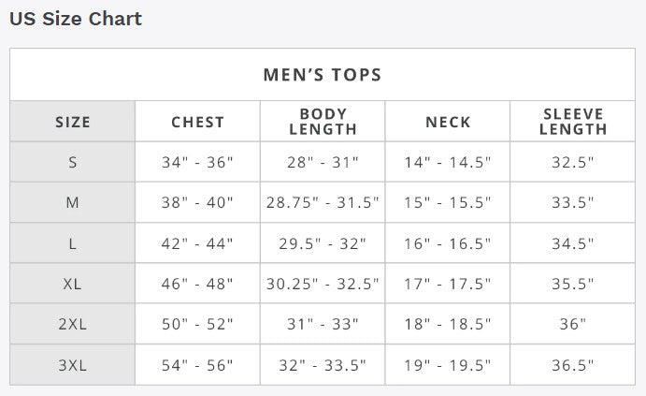Viewport: 646px width, 396px height.
Task: Select the M size row label
Action: 73,202
